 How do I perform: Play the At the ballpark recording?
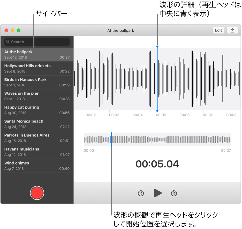tap(158, 193)
